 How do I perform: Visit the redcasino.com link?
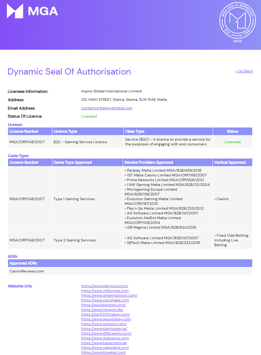pos(105,338)
